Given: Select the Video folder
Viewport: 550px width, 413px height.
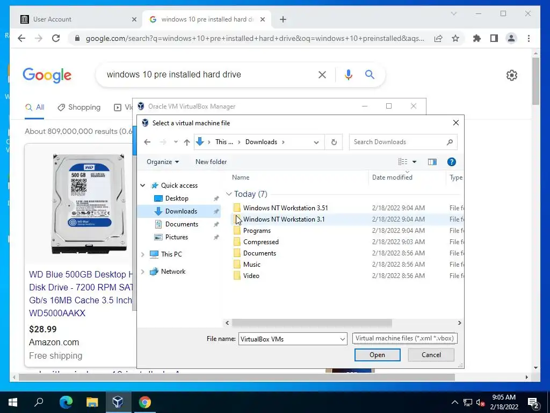Looking at the screenshot, I should pyautogui.click(x=251, y=276).
